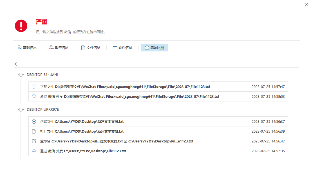This screenshot has width=313, height=186.
Task: Open the 敏感信息 tab
Action: click(x=59, y=48)
